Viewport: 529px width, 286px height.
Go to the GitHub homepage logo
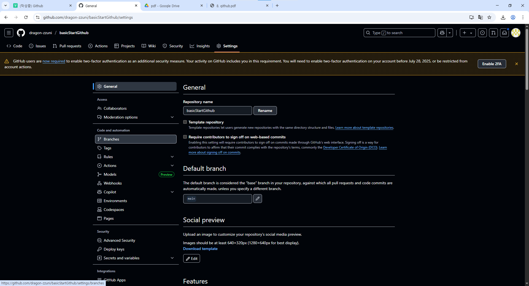(21, 33)
